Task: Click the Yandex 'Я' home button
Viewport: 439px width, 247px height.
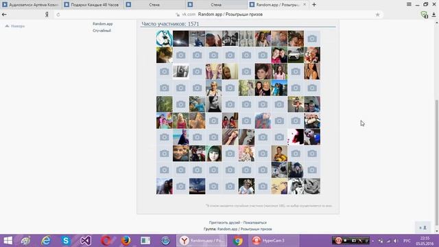Action: point(47,14)
